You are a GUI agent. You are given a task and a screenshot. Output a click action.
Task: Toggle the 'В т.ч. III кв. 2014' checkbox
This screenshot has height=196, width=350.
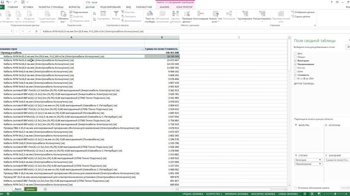tap(295, 78)
